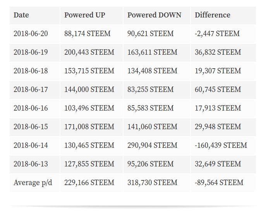Click the 141,060 STEEM cell
Image resolution: width=261 pixels, height=213 pixels.
[x=152, y=127]
